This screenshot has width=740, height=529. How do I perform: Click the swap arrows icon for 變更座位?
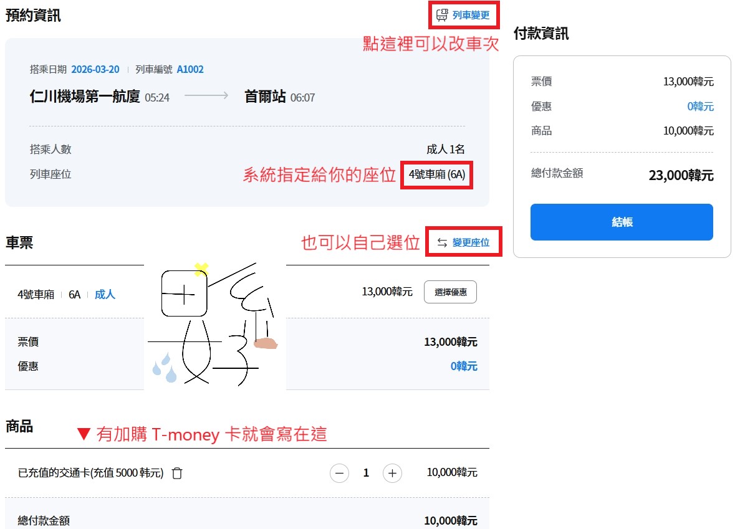click(442, 243)
